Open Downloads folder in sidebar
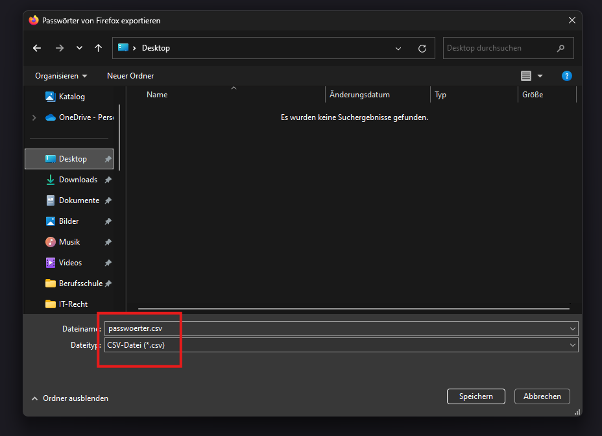This screenshot has width=602, height=436. [78, 180]
